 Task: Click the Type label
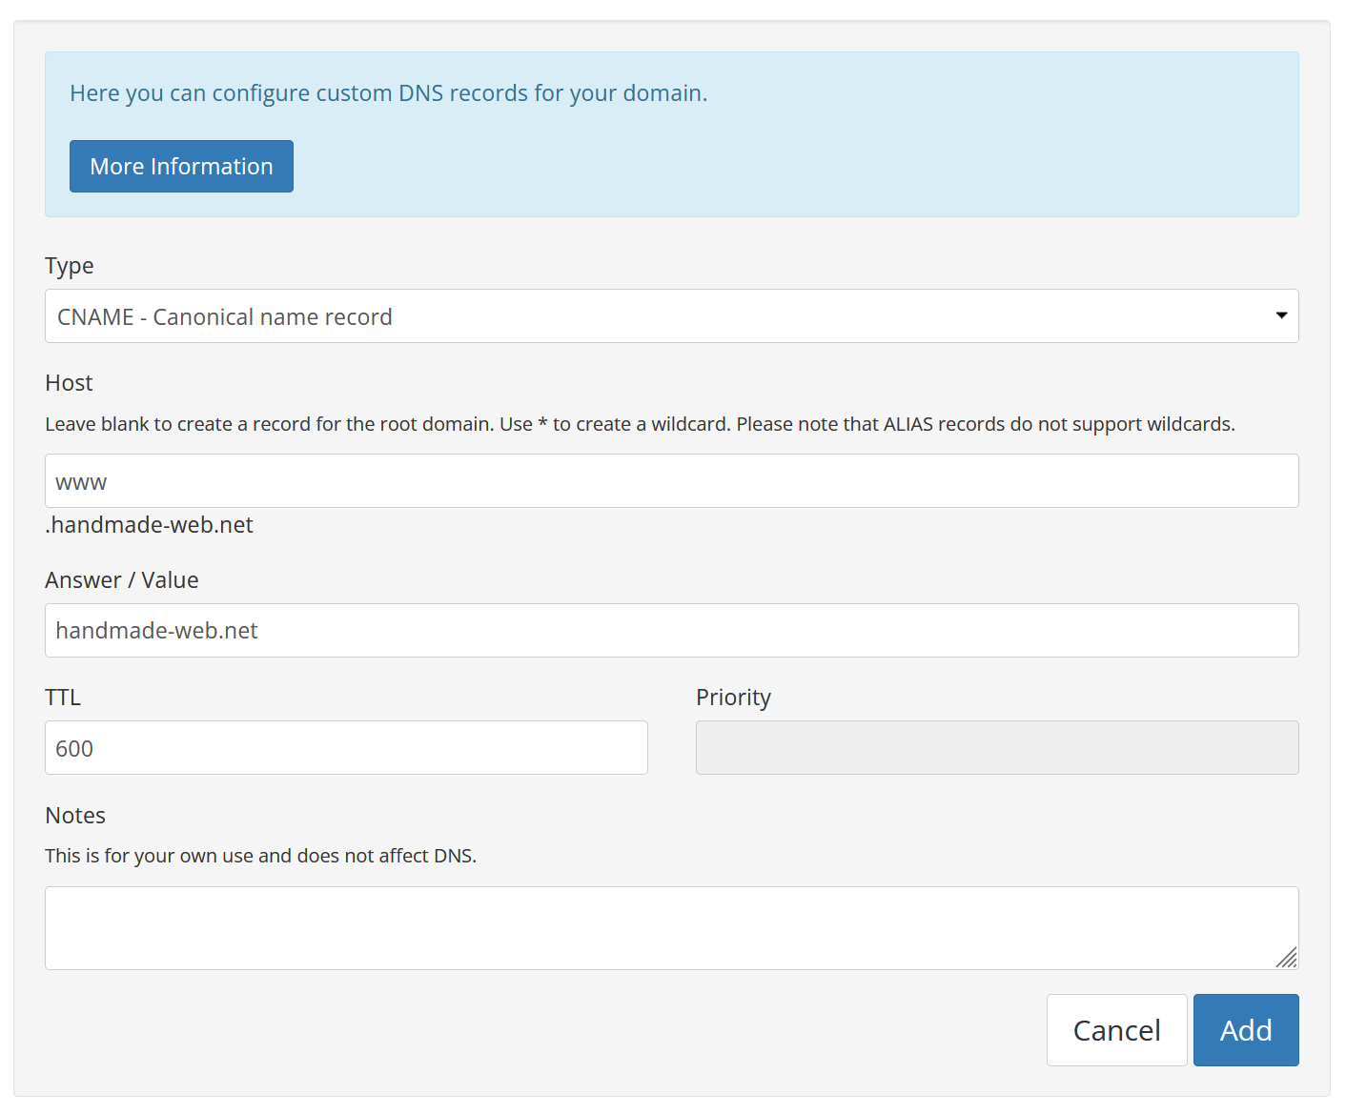tap(70, 266)
